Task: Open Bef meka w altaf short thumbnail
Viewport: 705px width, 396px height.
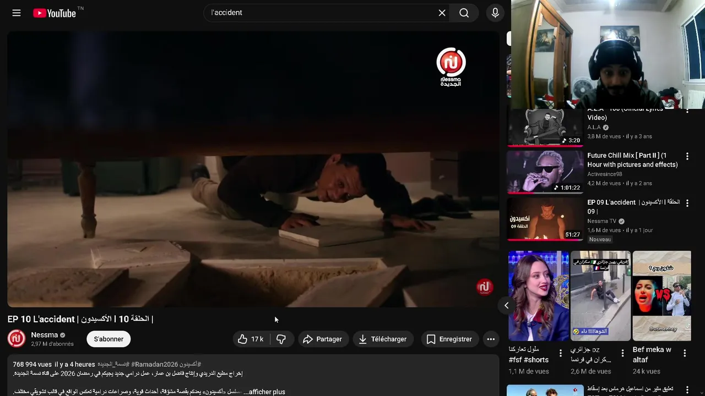Action: click(661, 296)
